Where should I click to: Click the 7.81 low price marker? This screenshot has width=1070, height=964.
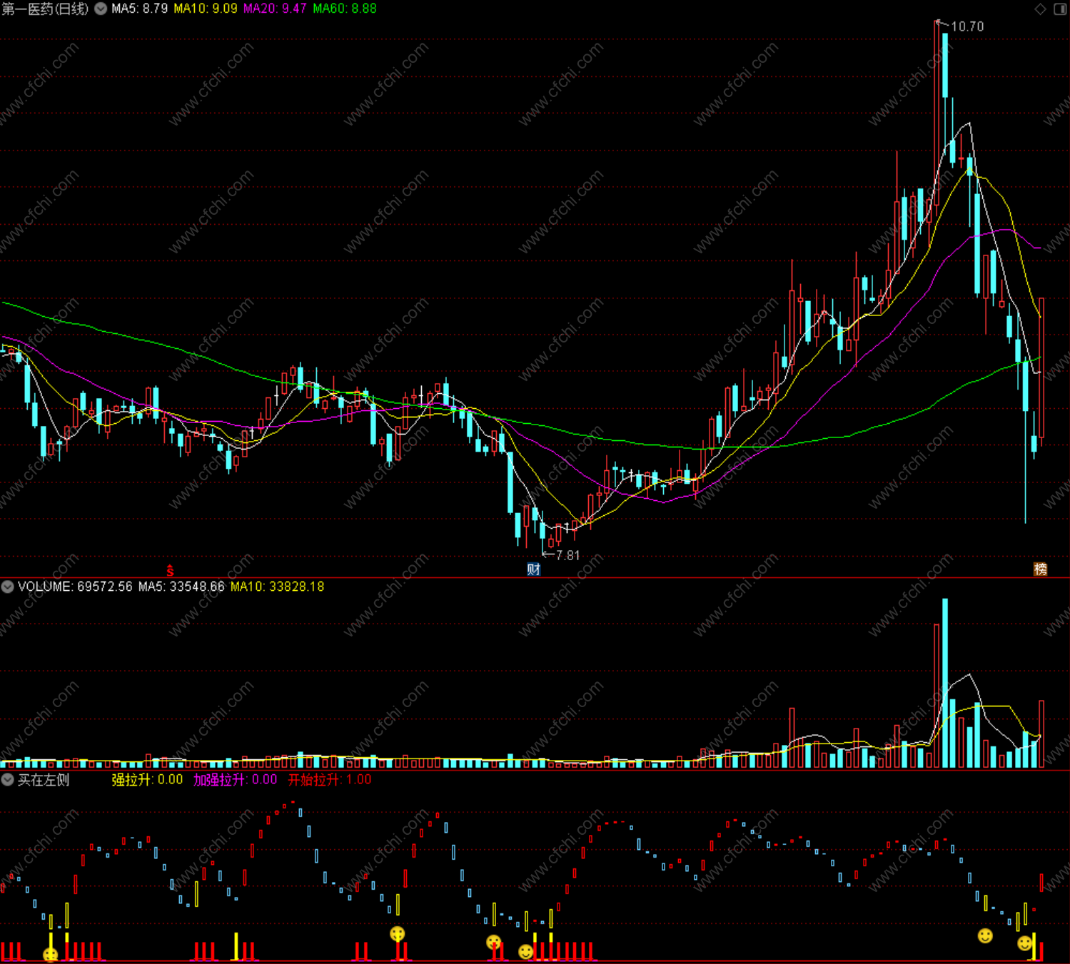[567, 555]
